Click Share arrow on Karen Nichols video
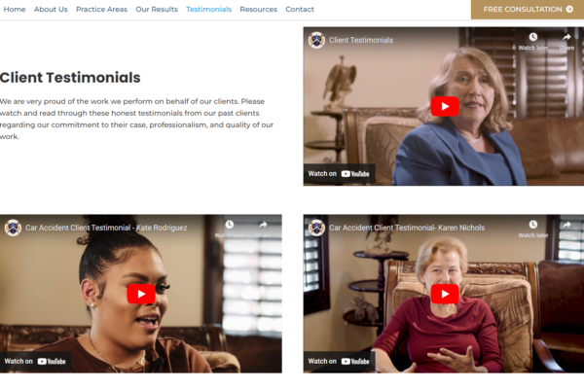Viewport: 584px width, 389px height. tap(566, 224)
